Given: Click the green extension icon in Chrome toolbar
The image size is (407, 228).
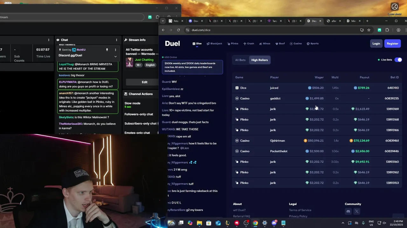Looking at the screenshot, I should [379, 30].
